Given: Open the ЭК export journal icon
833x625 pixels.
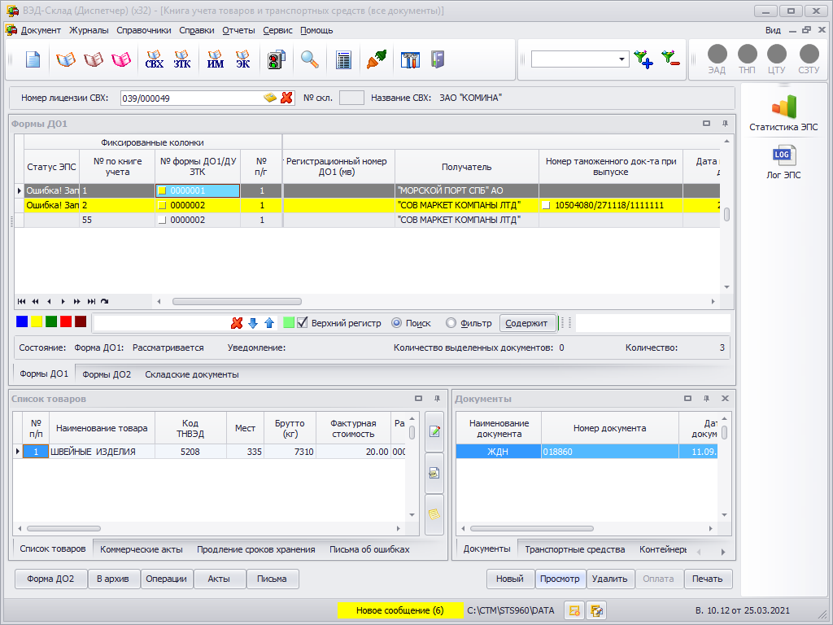Looking at the screenshot, I should tap(243, 60).
